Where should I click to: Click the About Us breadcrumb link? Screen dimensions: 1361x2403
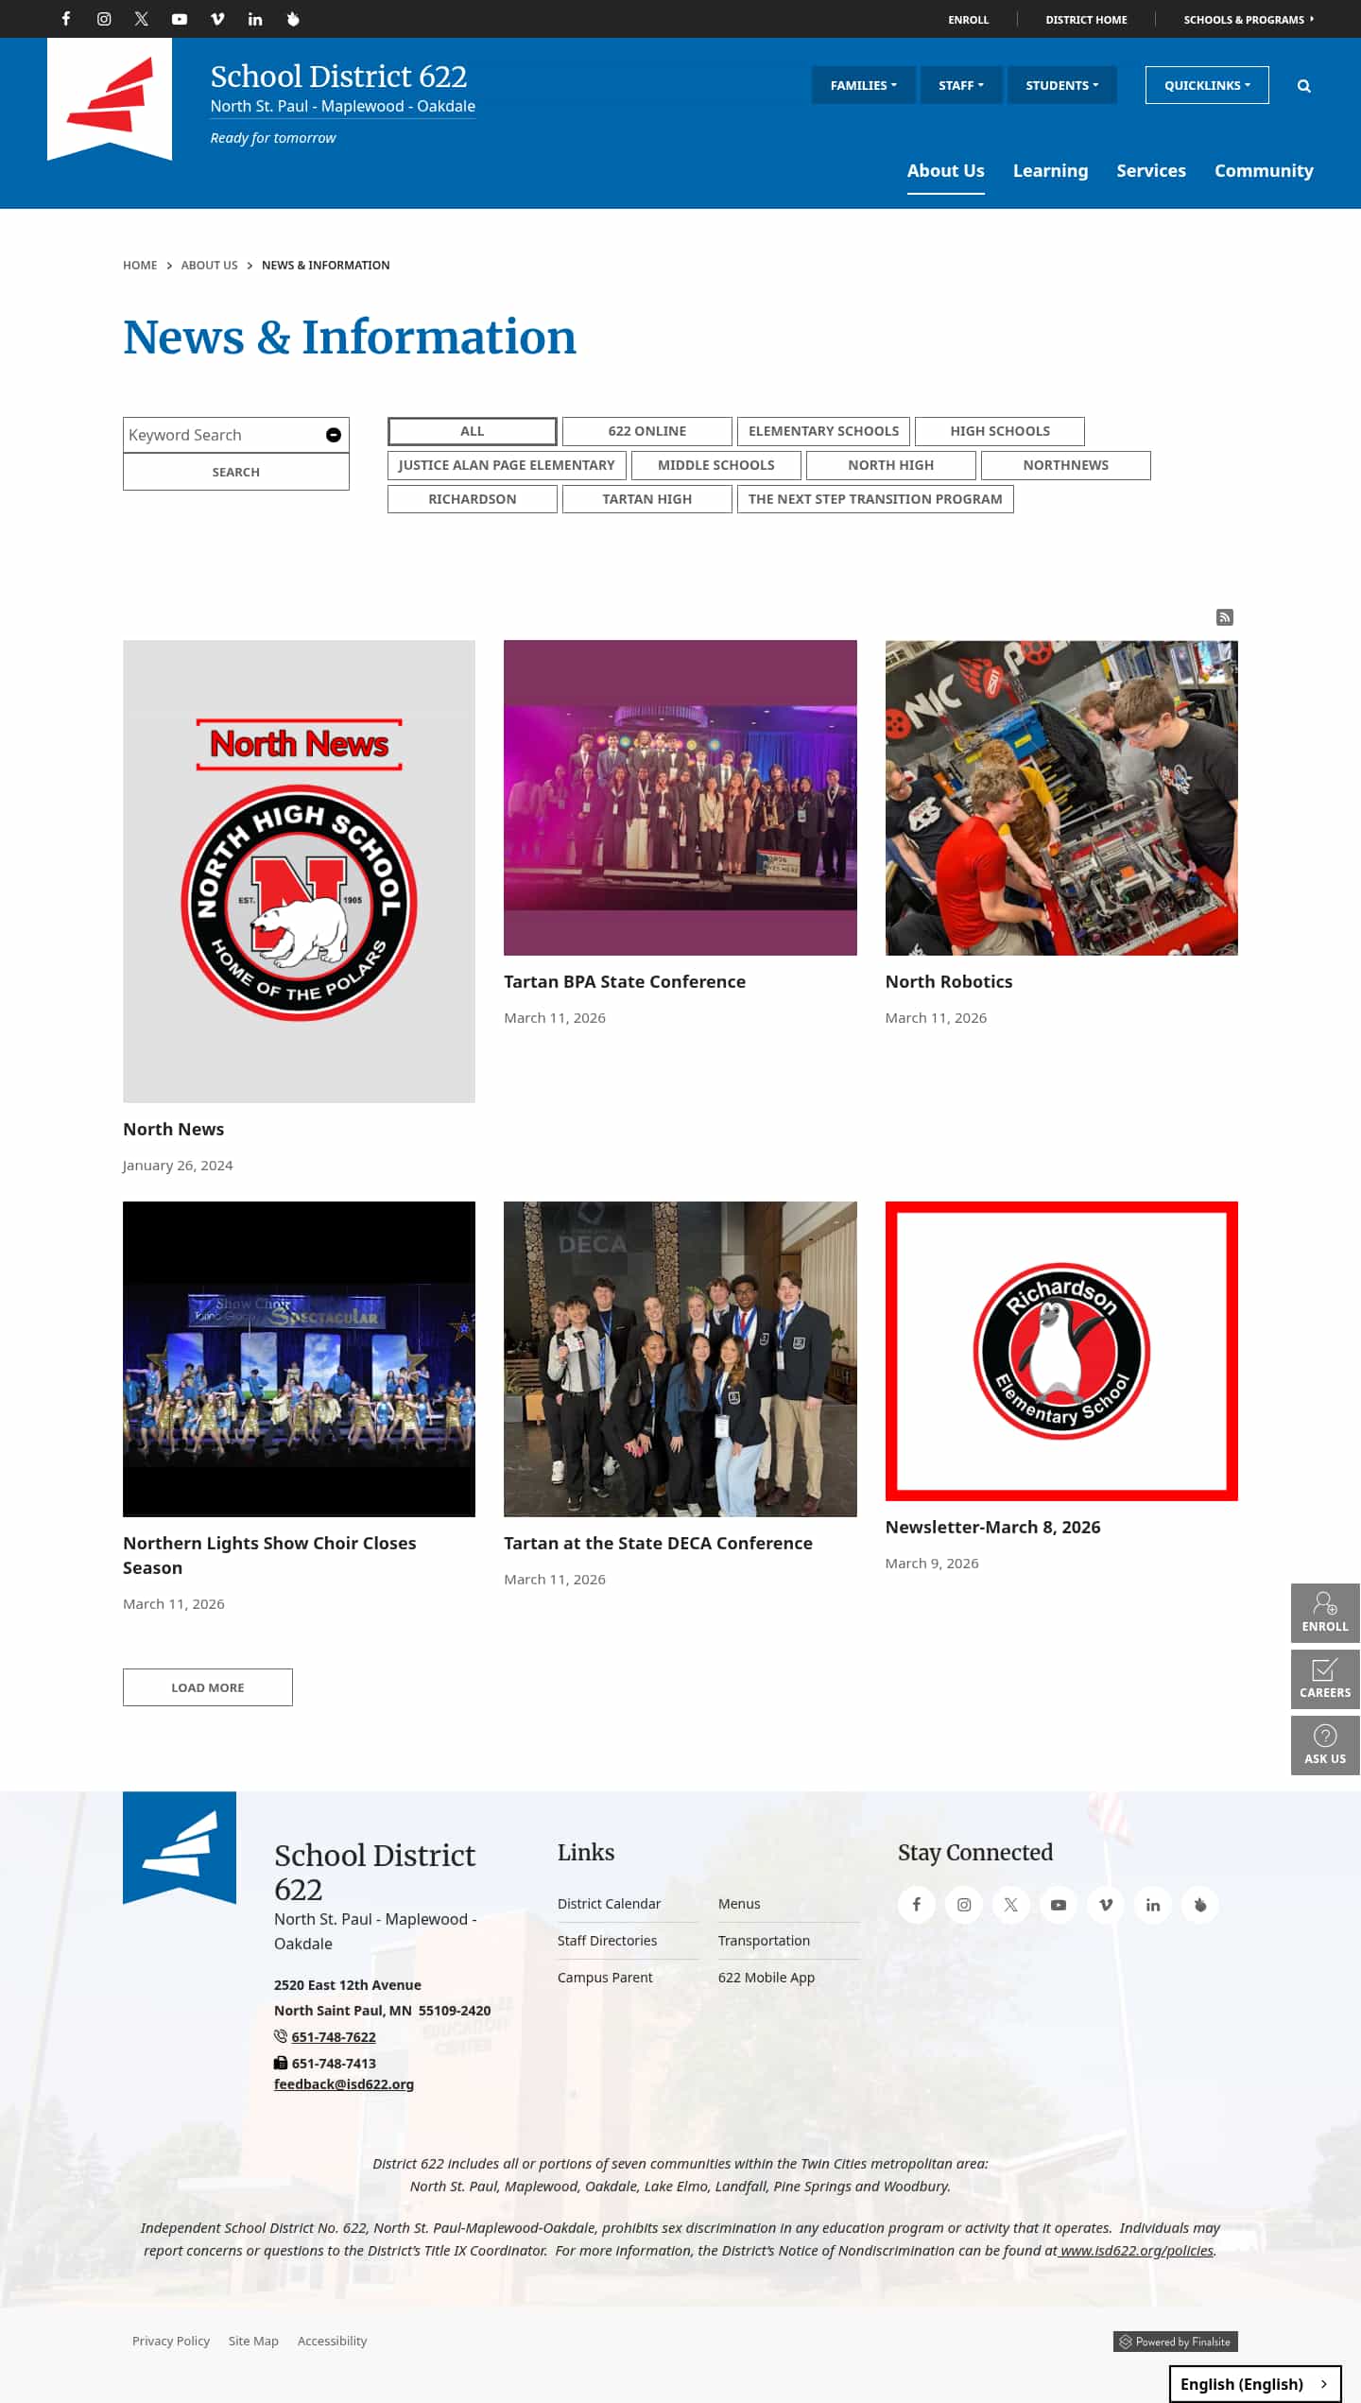click(x=210, y=266)
